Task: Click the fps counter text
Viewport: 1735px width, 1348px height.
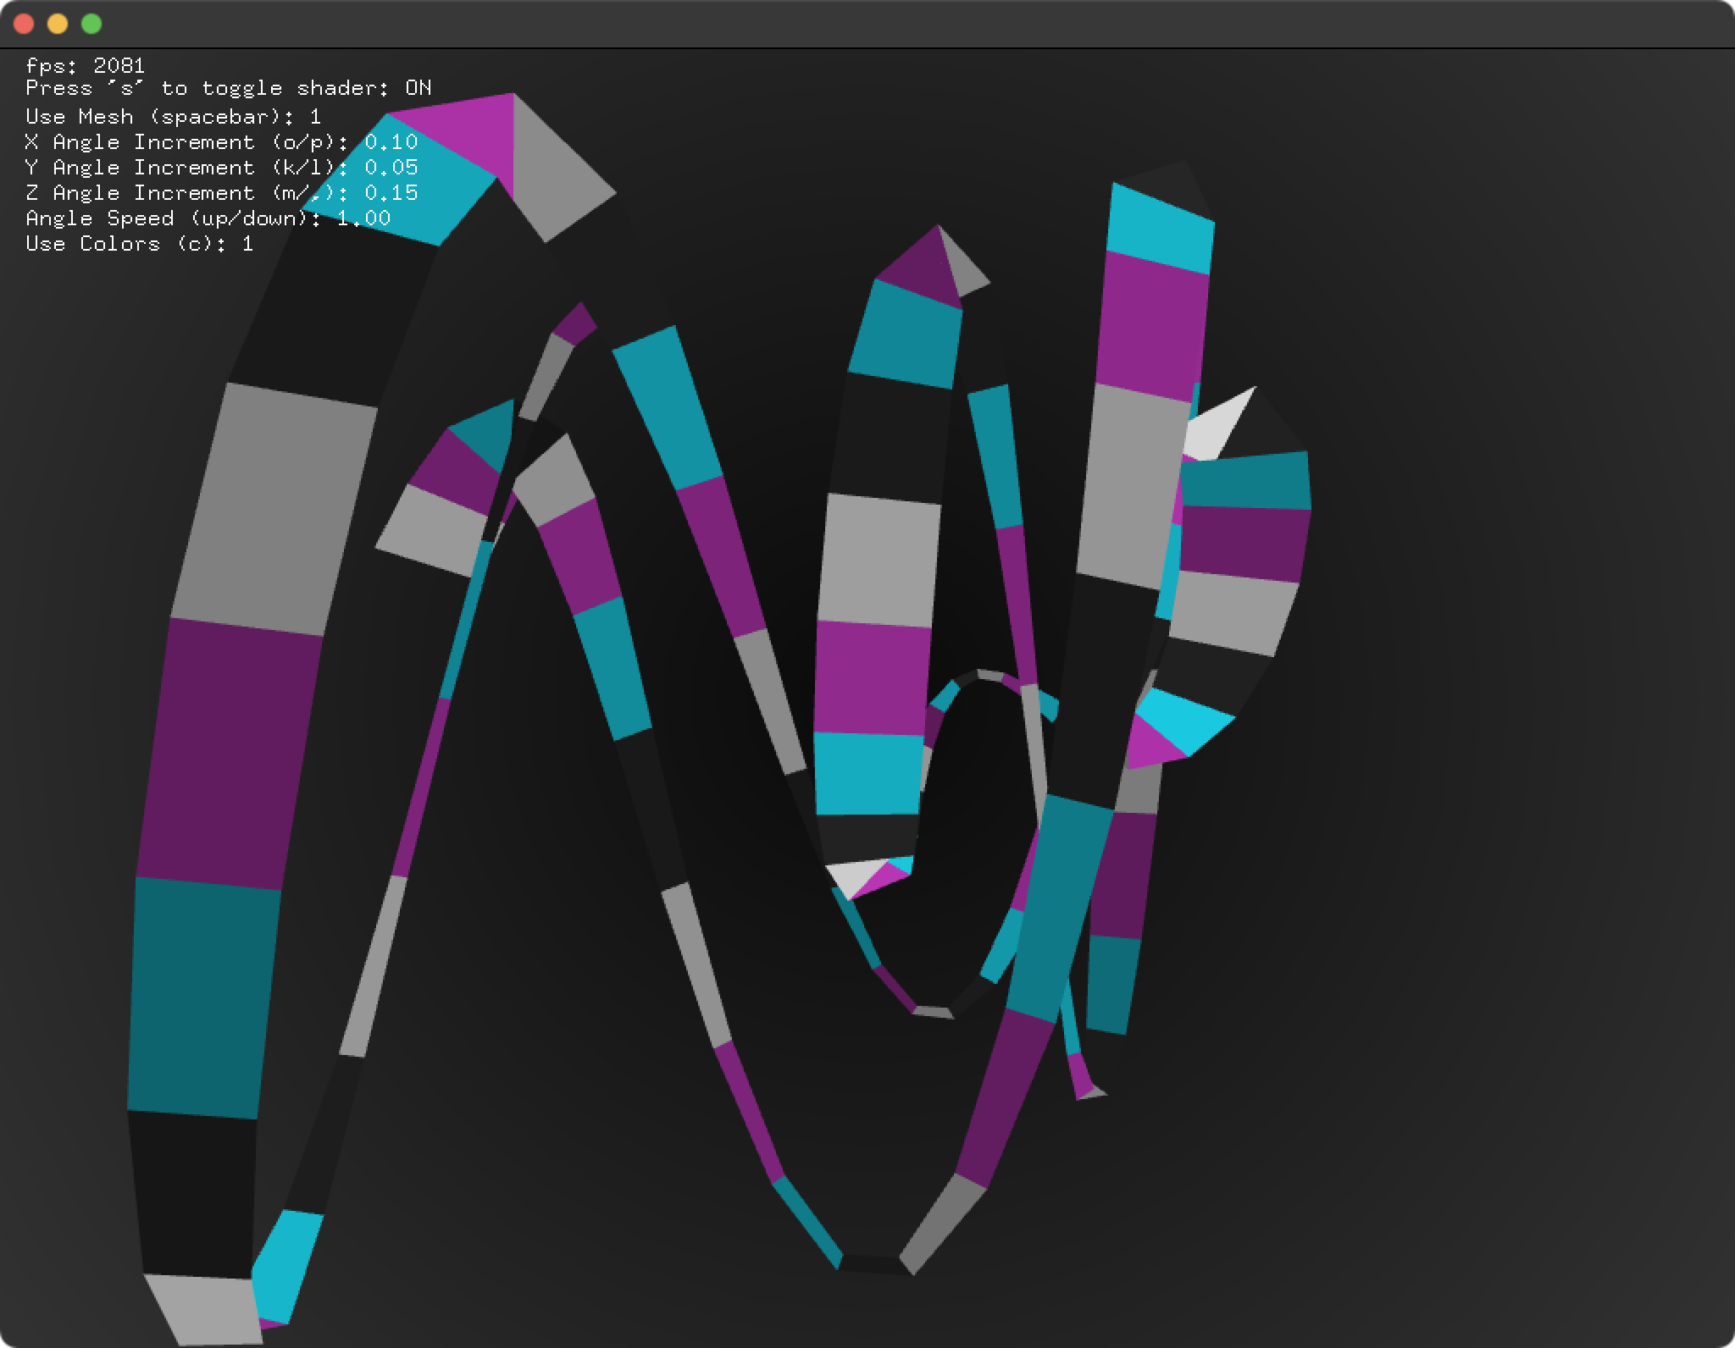Action: [x=85, y=65]
